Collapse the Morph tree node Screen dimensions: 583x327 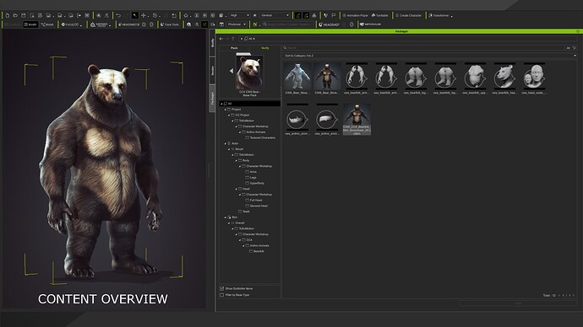click(x=229, y=149)
